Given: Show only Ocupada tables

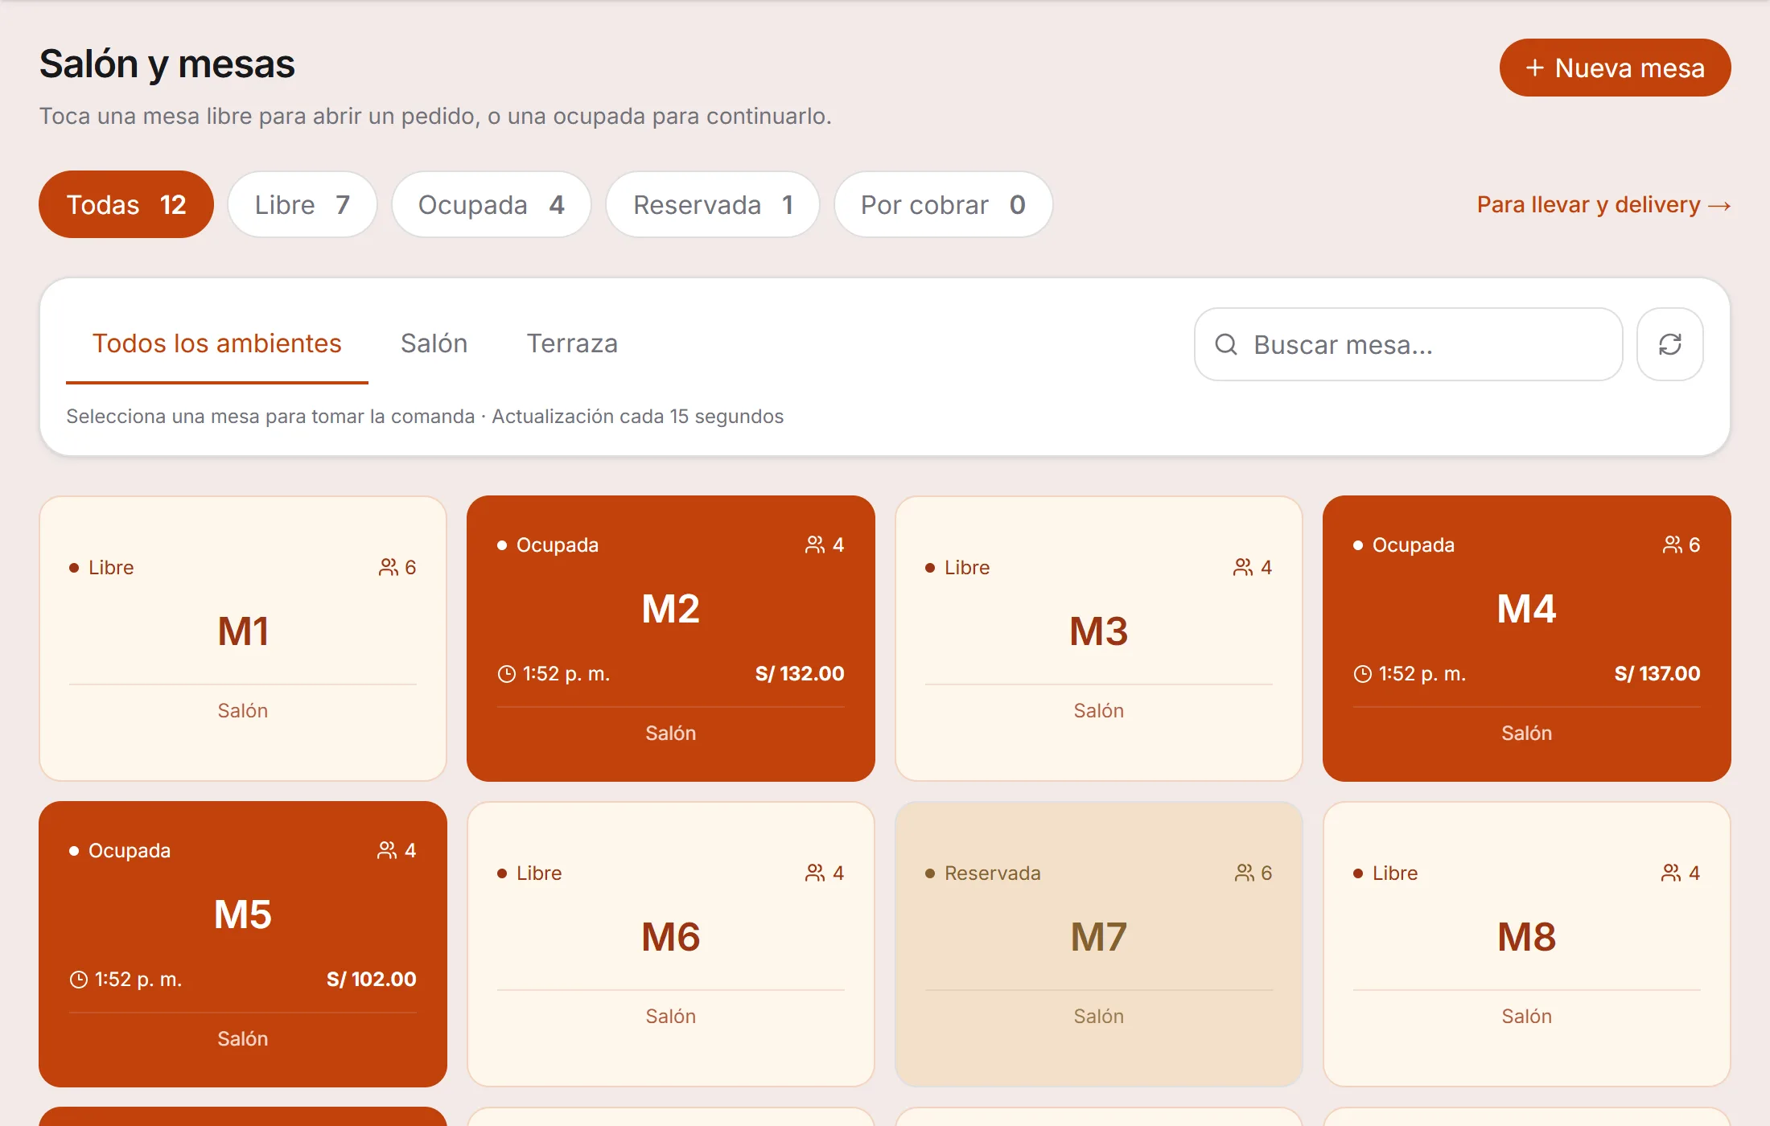Looking at the screenshot, I should [x=492, y=204].
